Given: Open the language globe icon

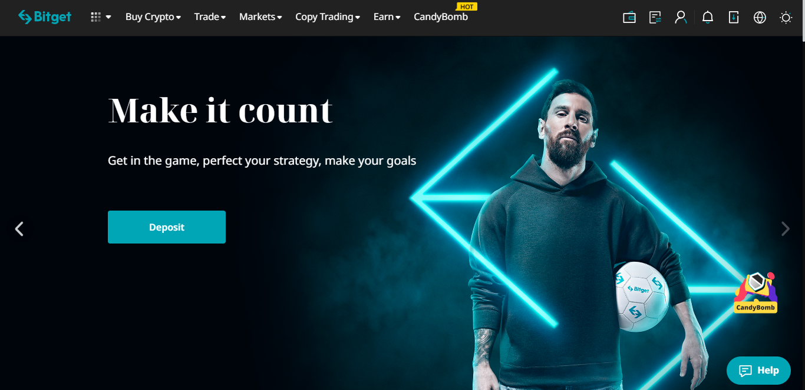Looking at the screenshot, I should click(760, 18).
